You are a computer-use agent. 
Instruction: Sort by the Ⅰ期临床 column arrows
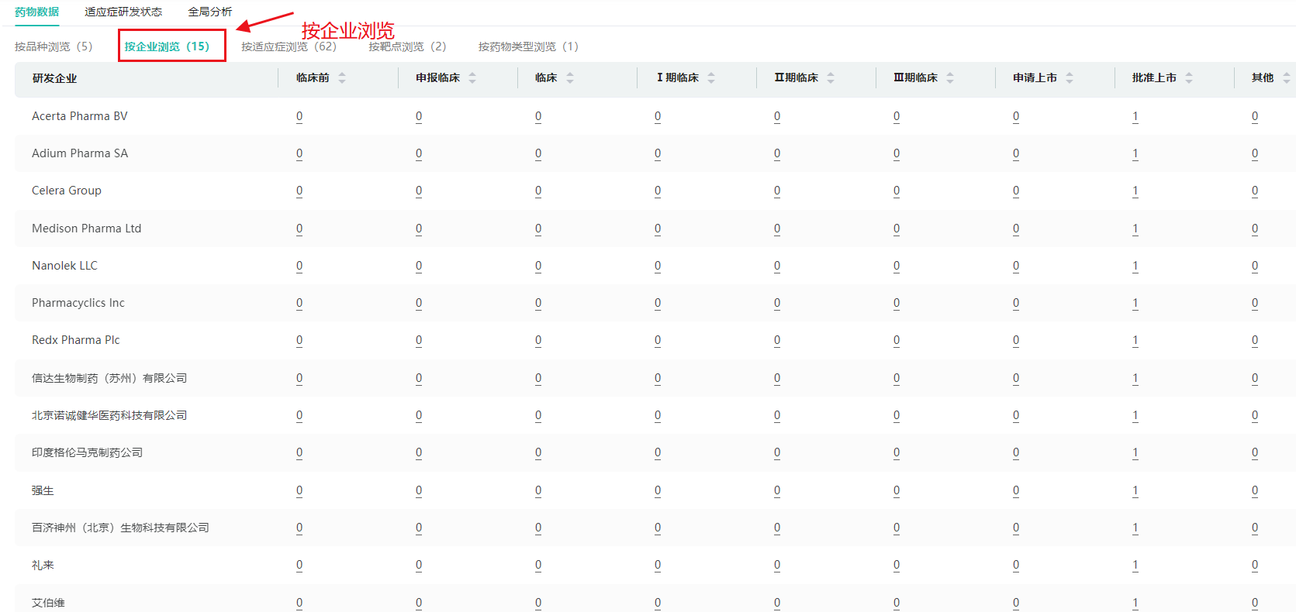click(x=711, y=78)
